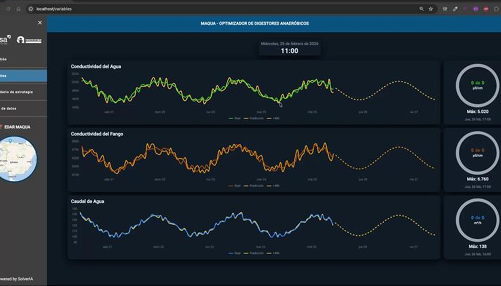Viewport: 501px width, 286px height.
Task: Click the browser zoom magnifier icon
Action: click(421, 9)
